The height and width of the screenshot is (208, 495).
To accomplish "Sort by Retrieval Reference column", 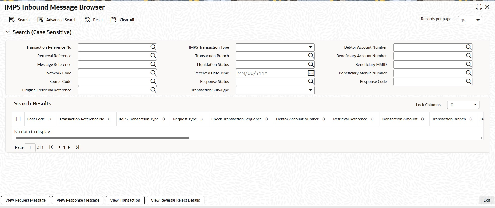I will pyautogui.click(x=372, y=119).
